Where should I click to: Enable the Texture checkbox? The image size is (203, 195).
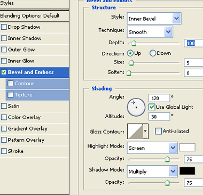click(11, 95)
